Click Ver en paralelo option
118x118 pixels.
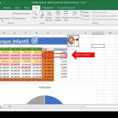(x=100, y=12)
